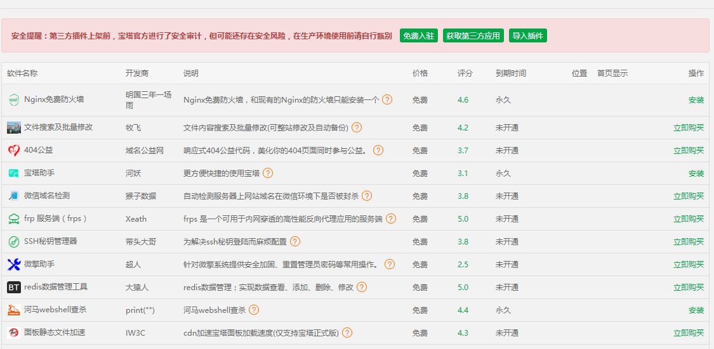Select the SSH秘钥管理器 name text
Image resolution: width=714 pixels, height=349 pixels.
tap(51, 241)
